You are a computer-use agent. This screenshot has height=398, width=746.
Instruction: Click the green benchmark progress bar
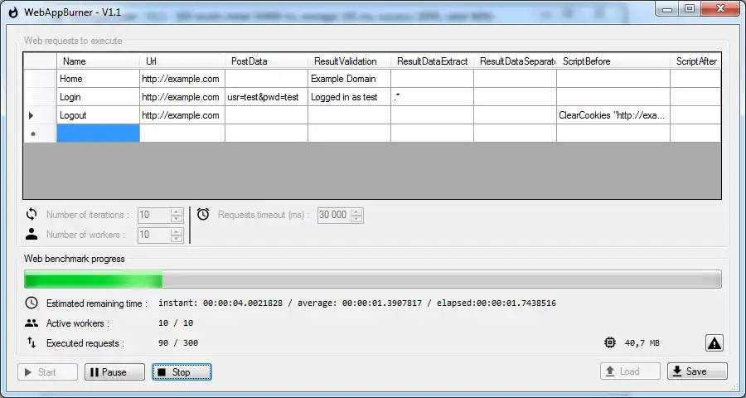tap(372, 279)
